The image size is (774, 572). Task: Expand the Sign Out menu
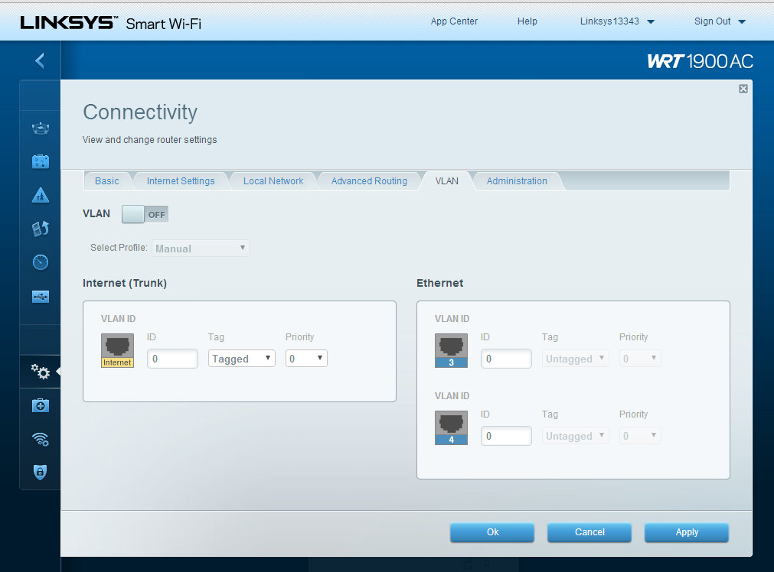tap(720, 21)
